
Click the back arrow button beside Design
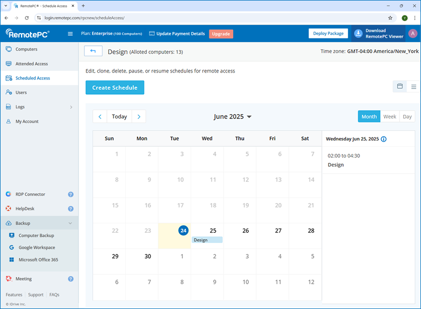click(x=93, y=51)
